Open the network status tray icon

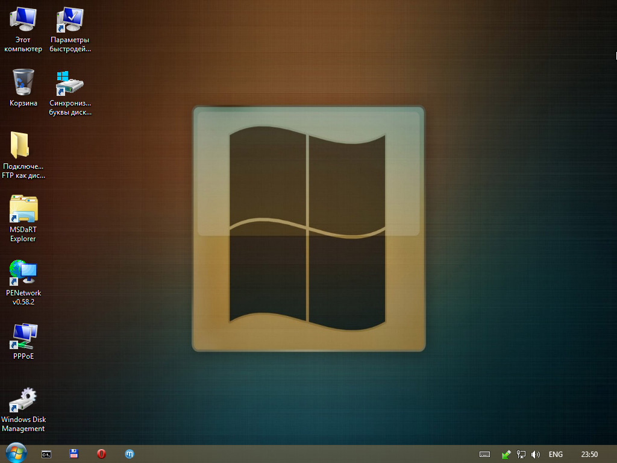coord(521,454)
